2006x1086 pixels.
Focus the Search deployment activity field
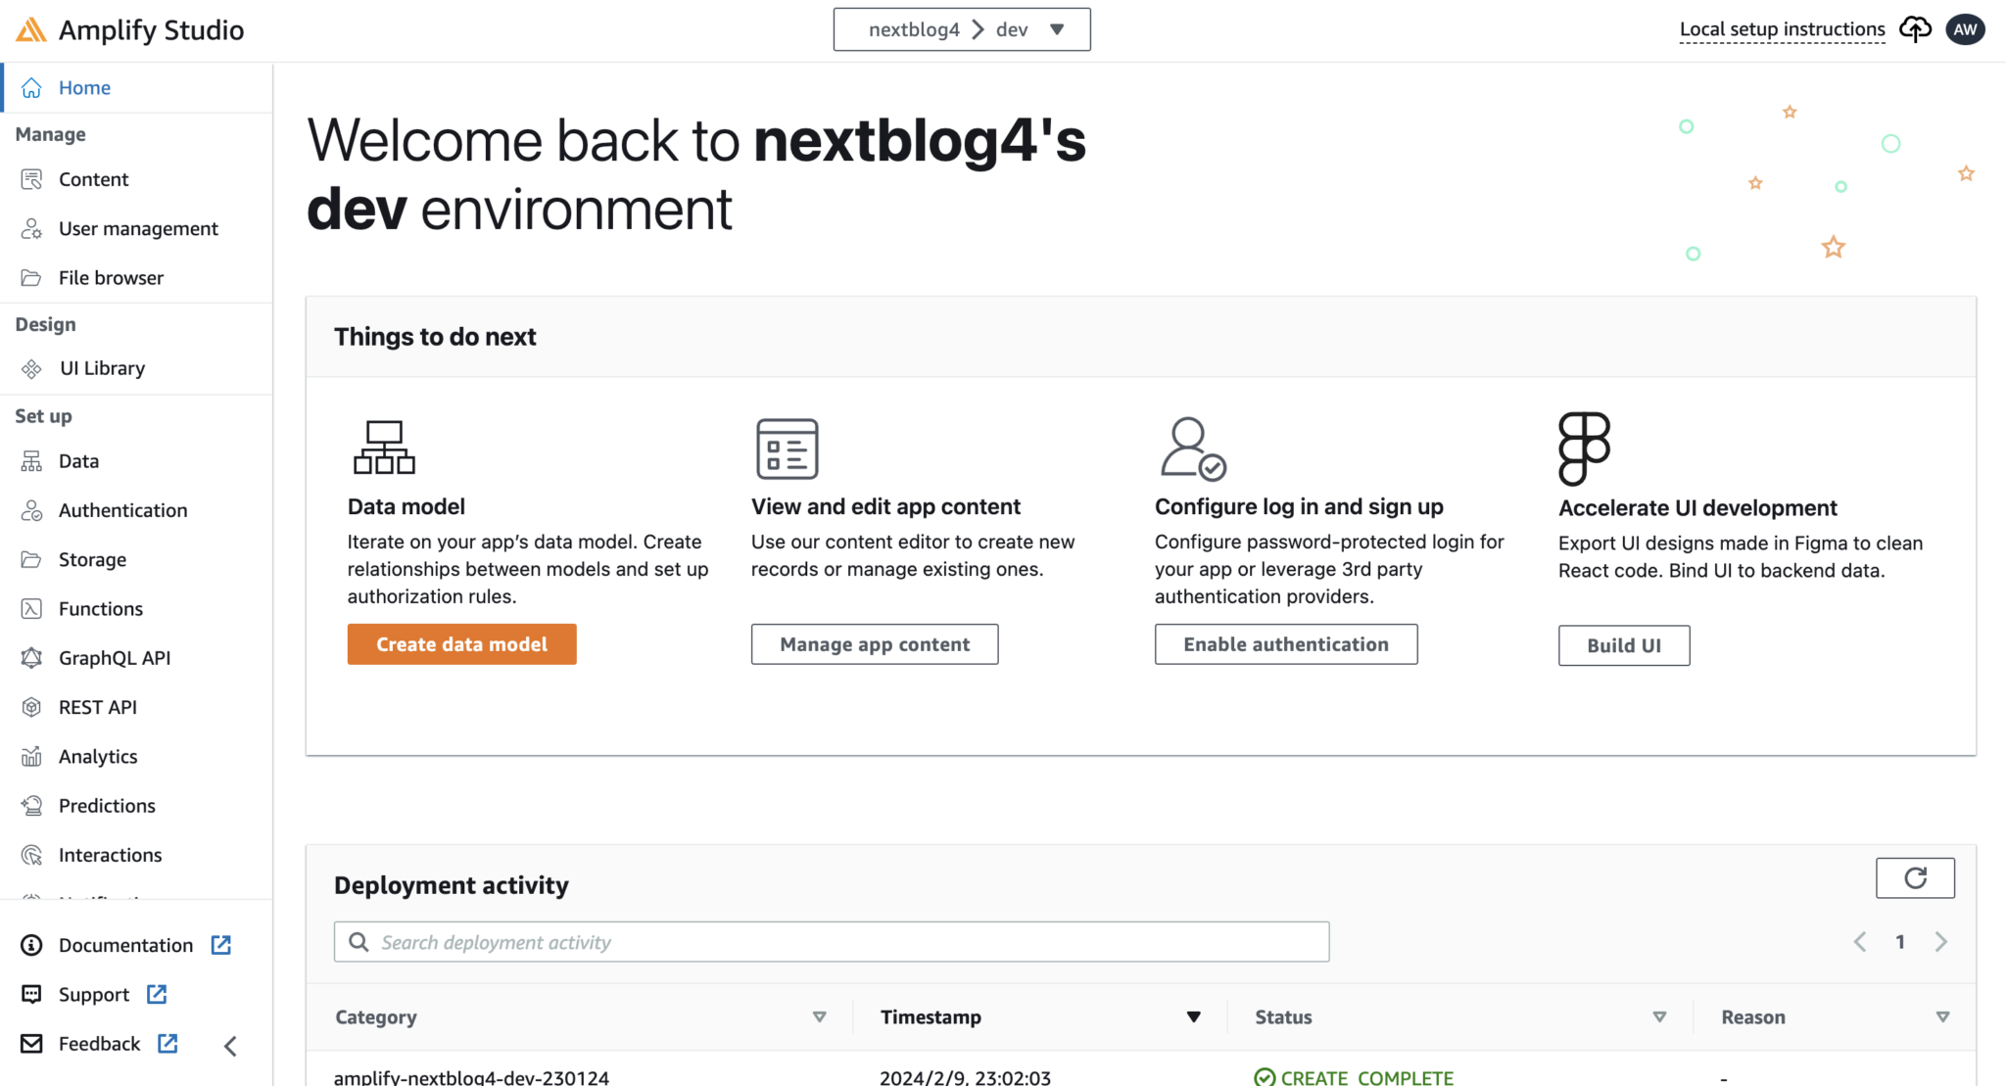coord(831,942)
